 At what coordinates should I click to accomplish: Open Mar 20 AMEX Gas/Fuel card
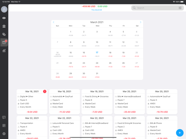coord(162,102)
